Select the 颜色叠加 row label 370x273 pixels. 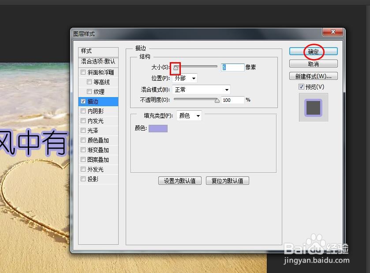(x=98, y=140)
